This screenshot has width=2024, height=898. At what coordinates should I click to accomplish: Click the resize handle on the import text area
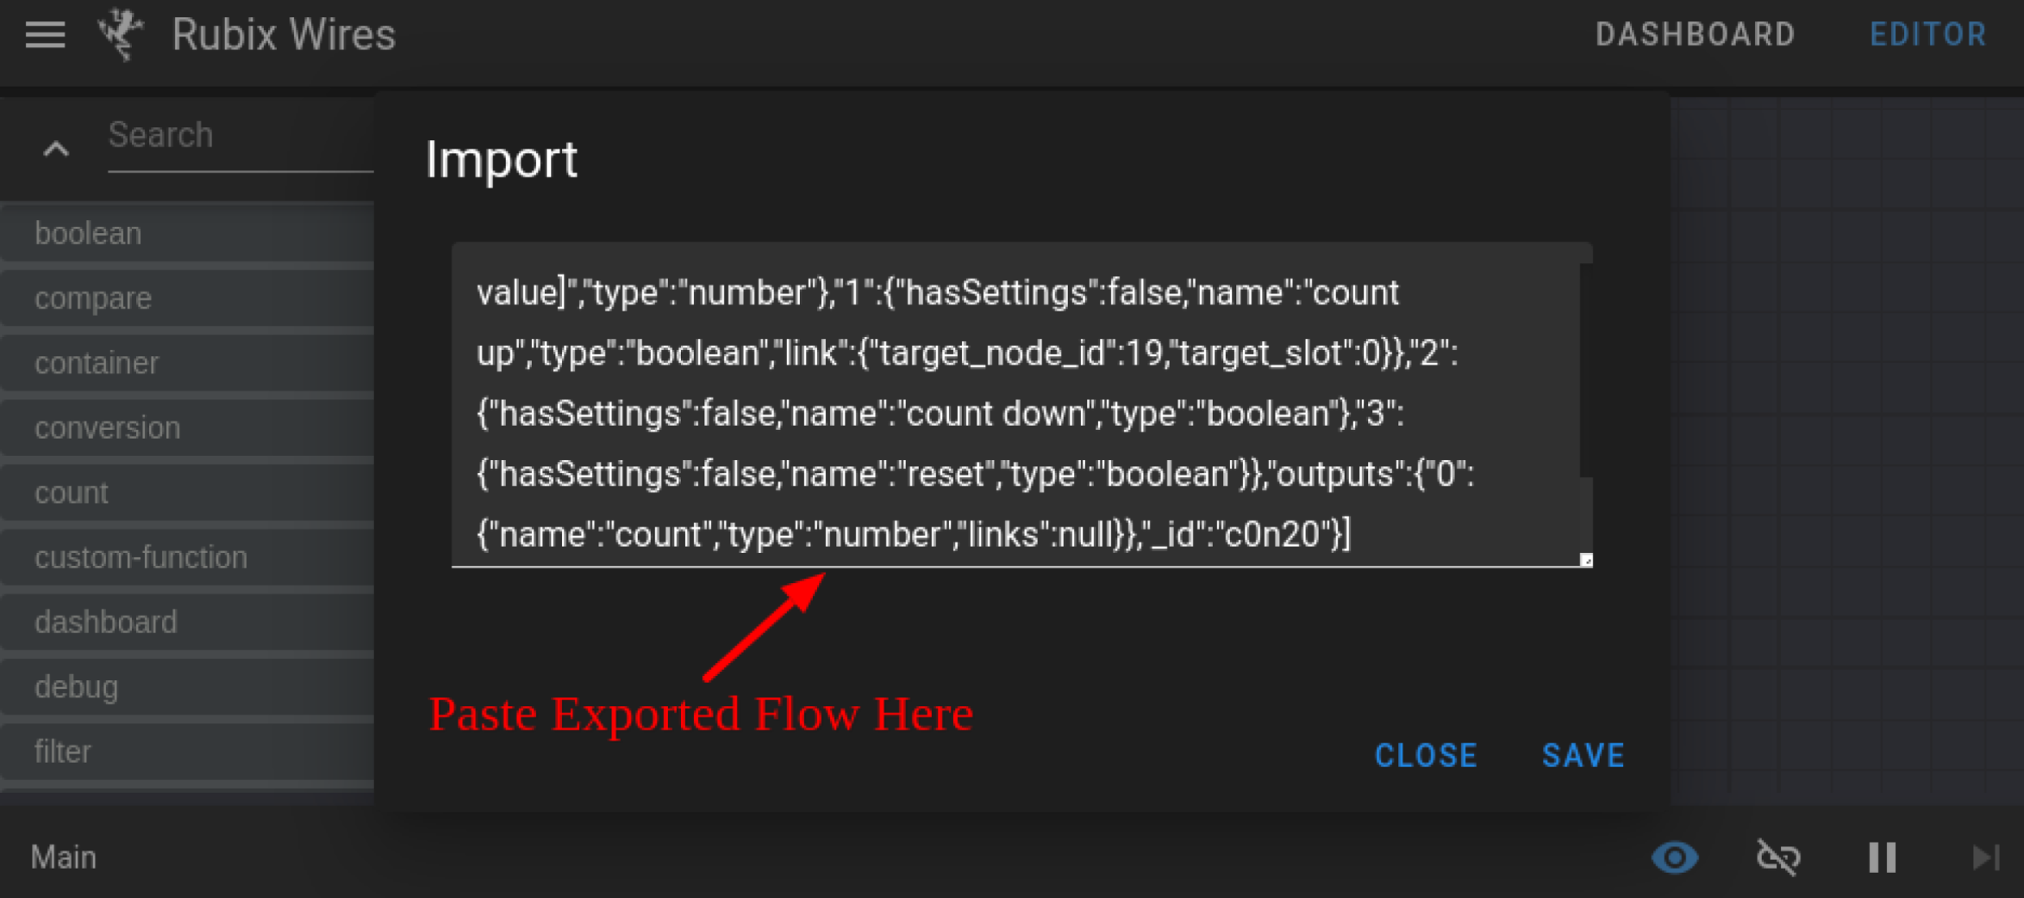tap(1587, 560)
